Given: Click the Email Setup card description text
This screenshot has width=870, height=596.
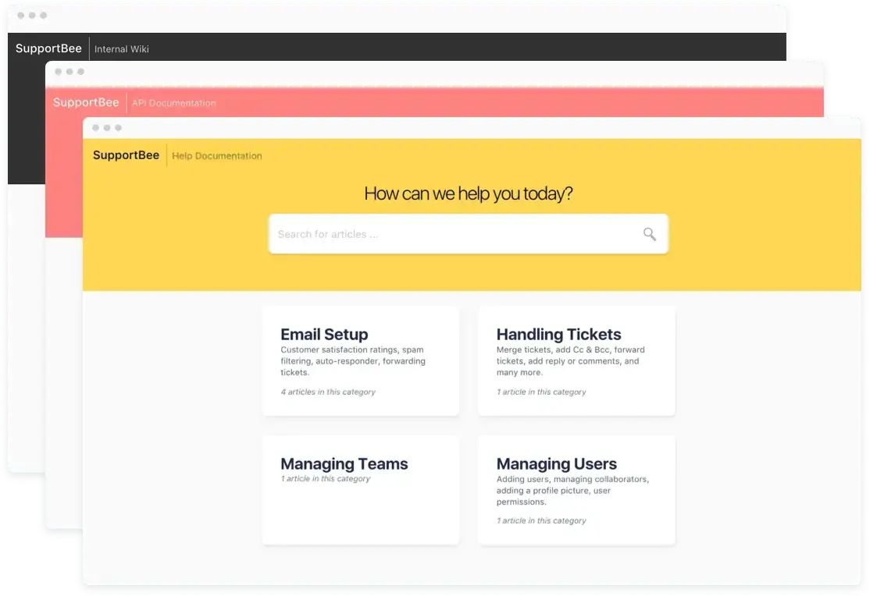Looking at the screenshot, I should tap(352, 361).
